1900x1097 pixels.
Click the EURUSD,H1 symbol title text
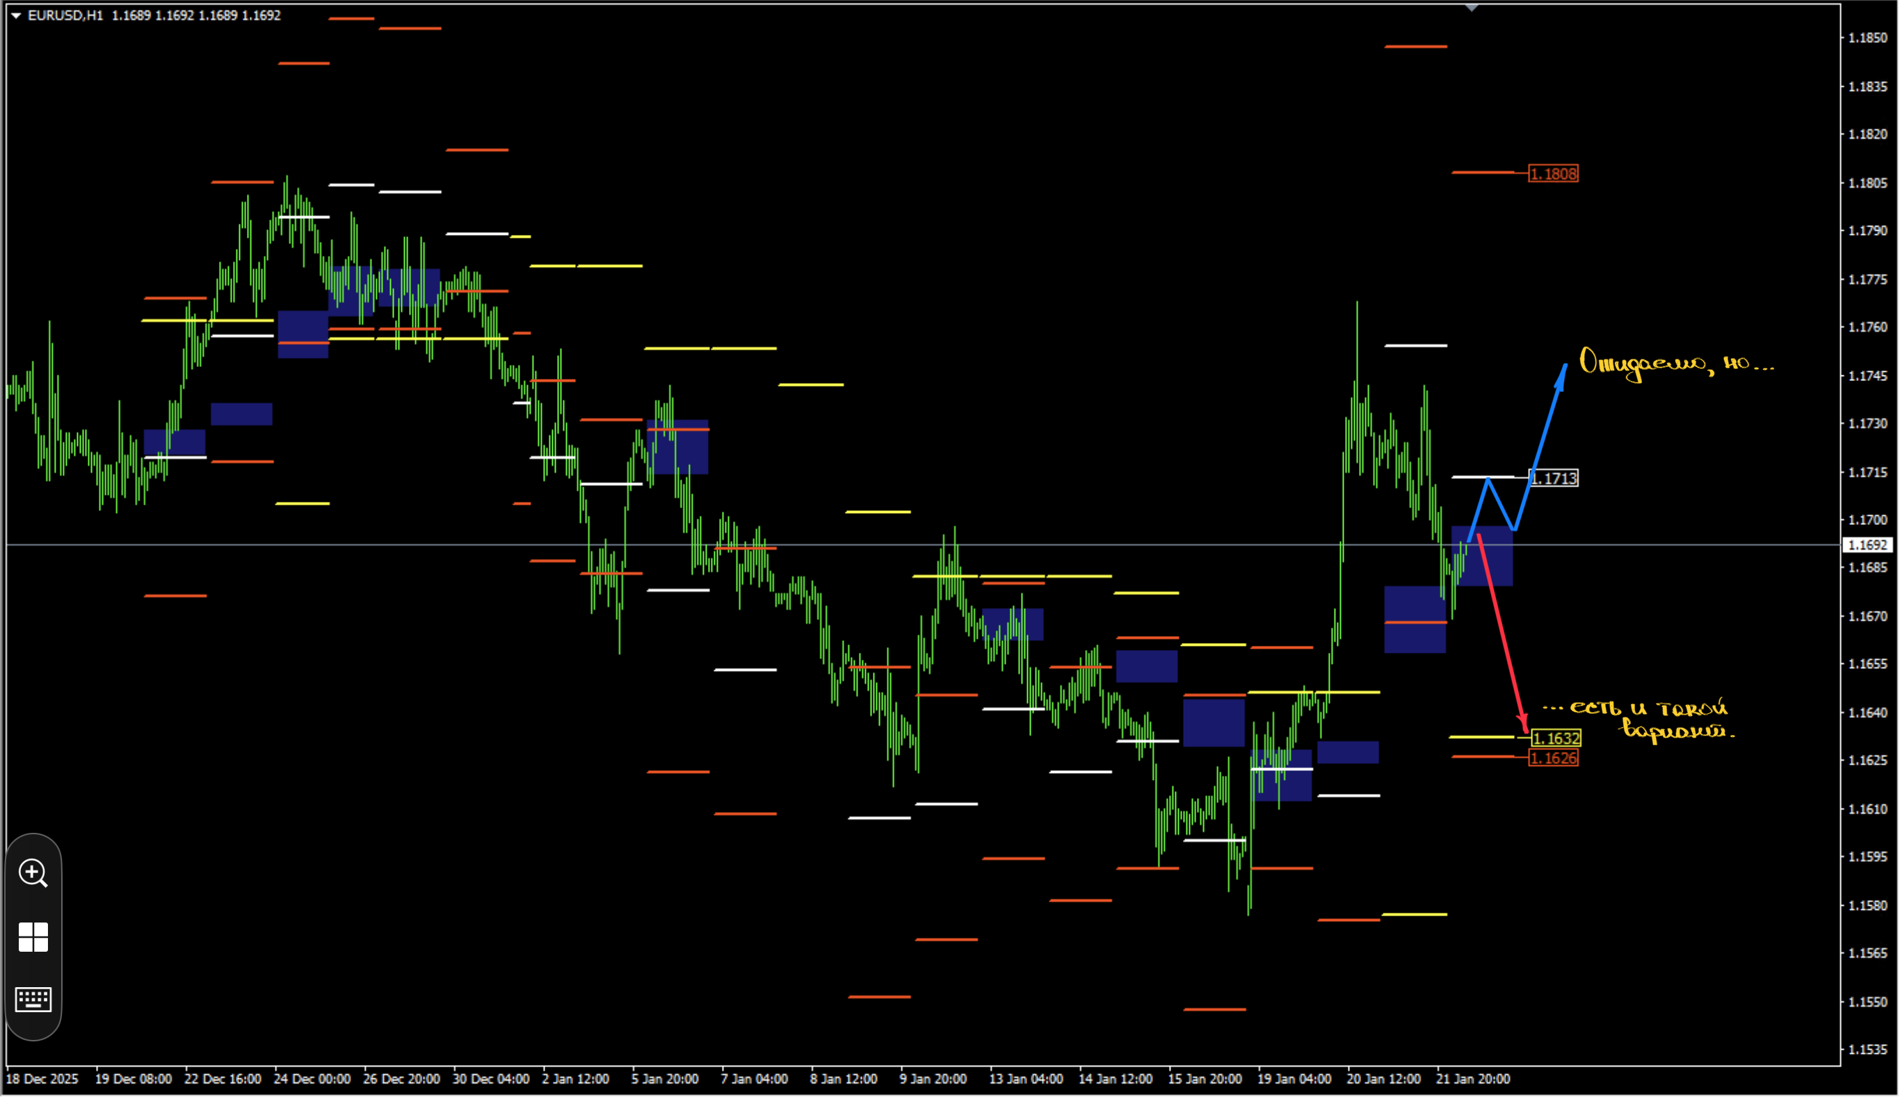pos(65,15)
